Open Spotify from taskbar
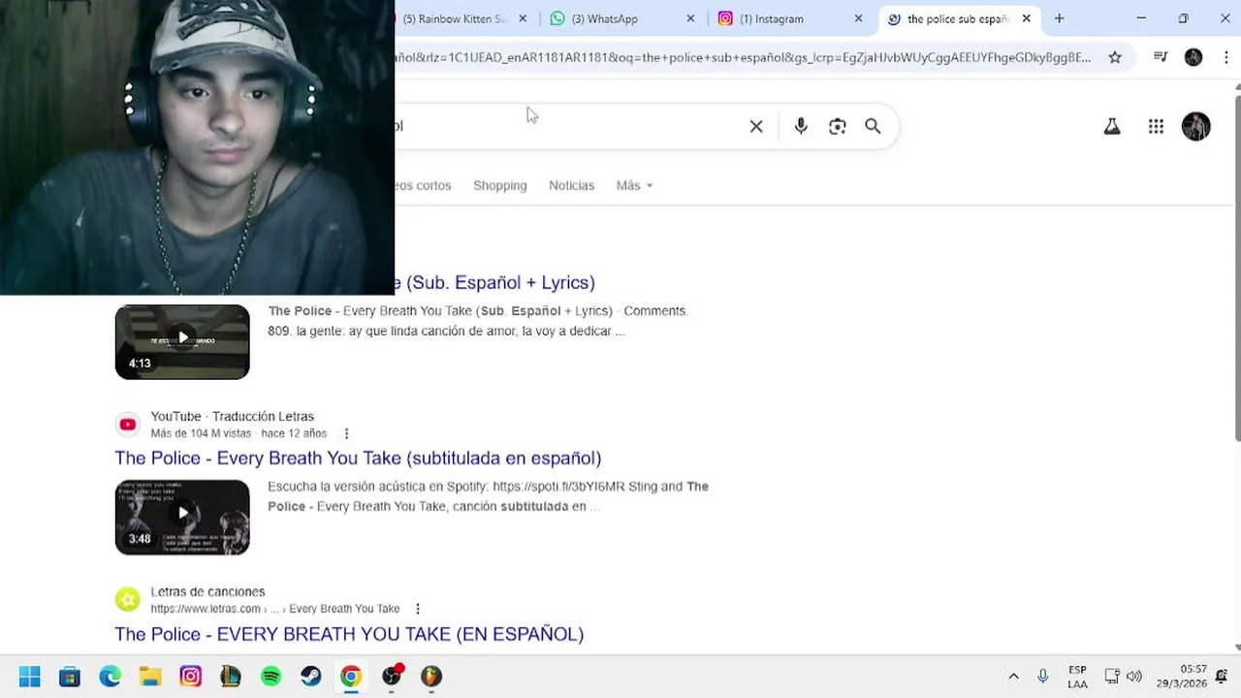This screenshot has width=1241, height=698. 270,676
